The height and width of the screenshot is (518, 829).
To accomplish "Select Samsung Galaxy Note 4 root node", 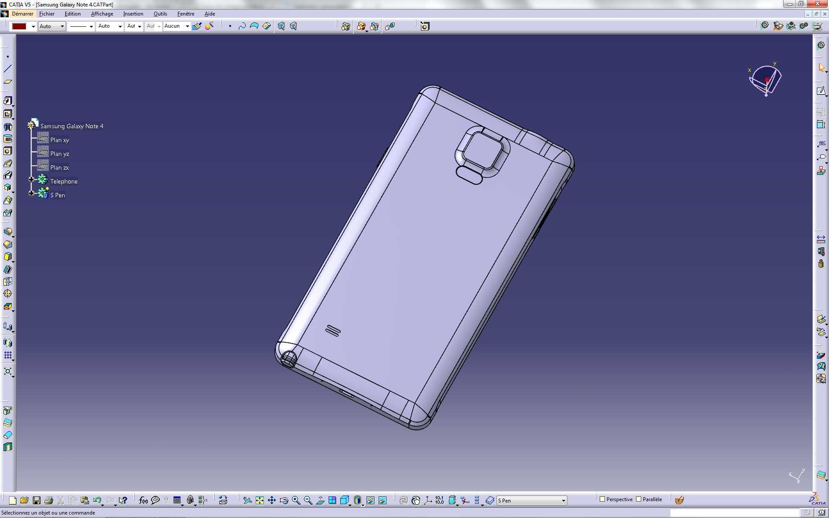I will click(x=72, y=126).
